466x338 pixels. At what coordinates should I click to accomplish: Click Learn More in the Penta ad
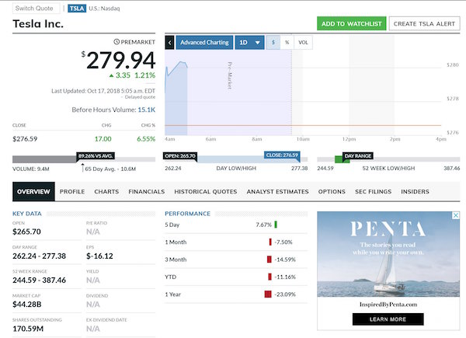click(388, 319)
